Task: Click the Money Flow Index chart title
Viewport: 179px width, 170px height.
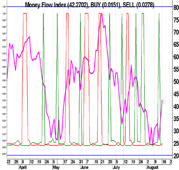Action: click(x=89, y=5)
